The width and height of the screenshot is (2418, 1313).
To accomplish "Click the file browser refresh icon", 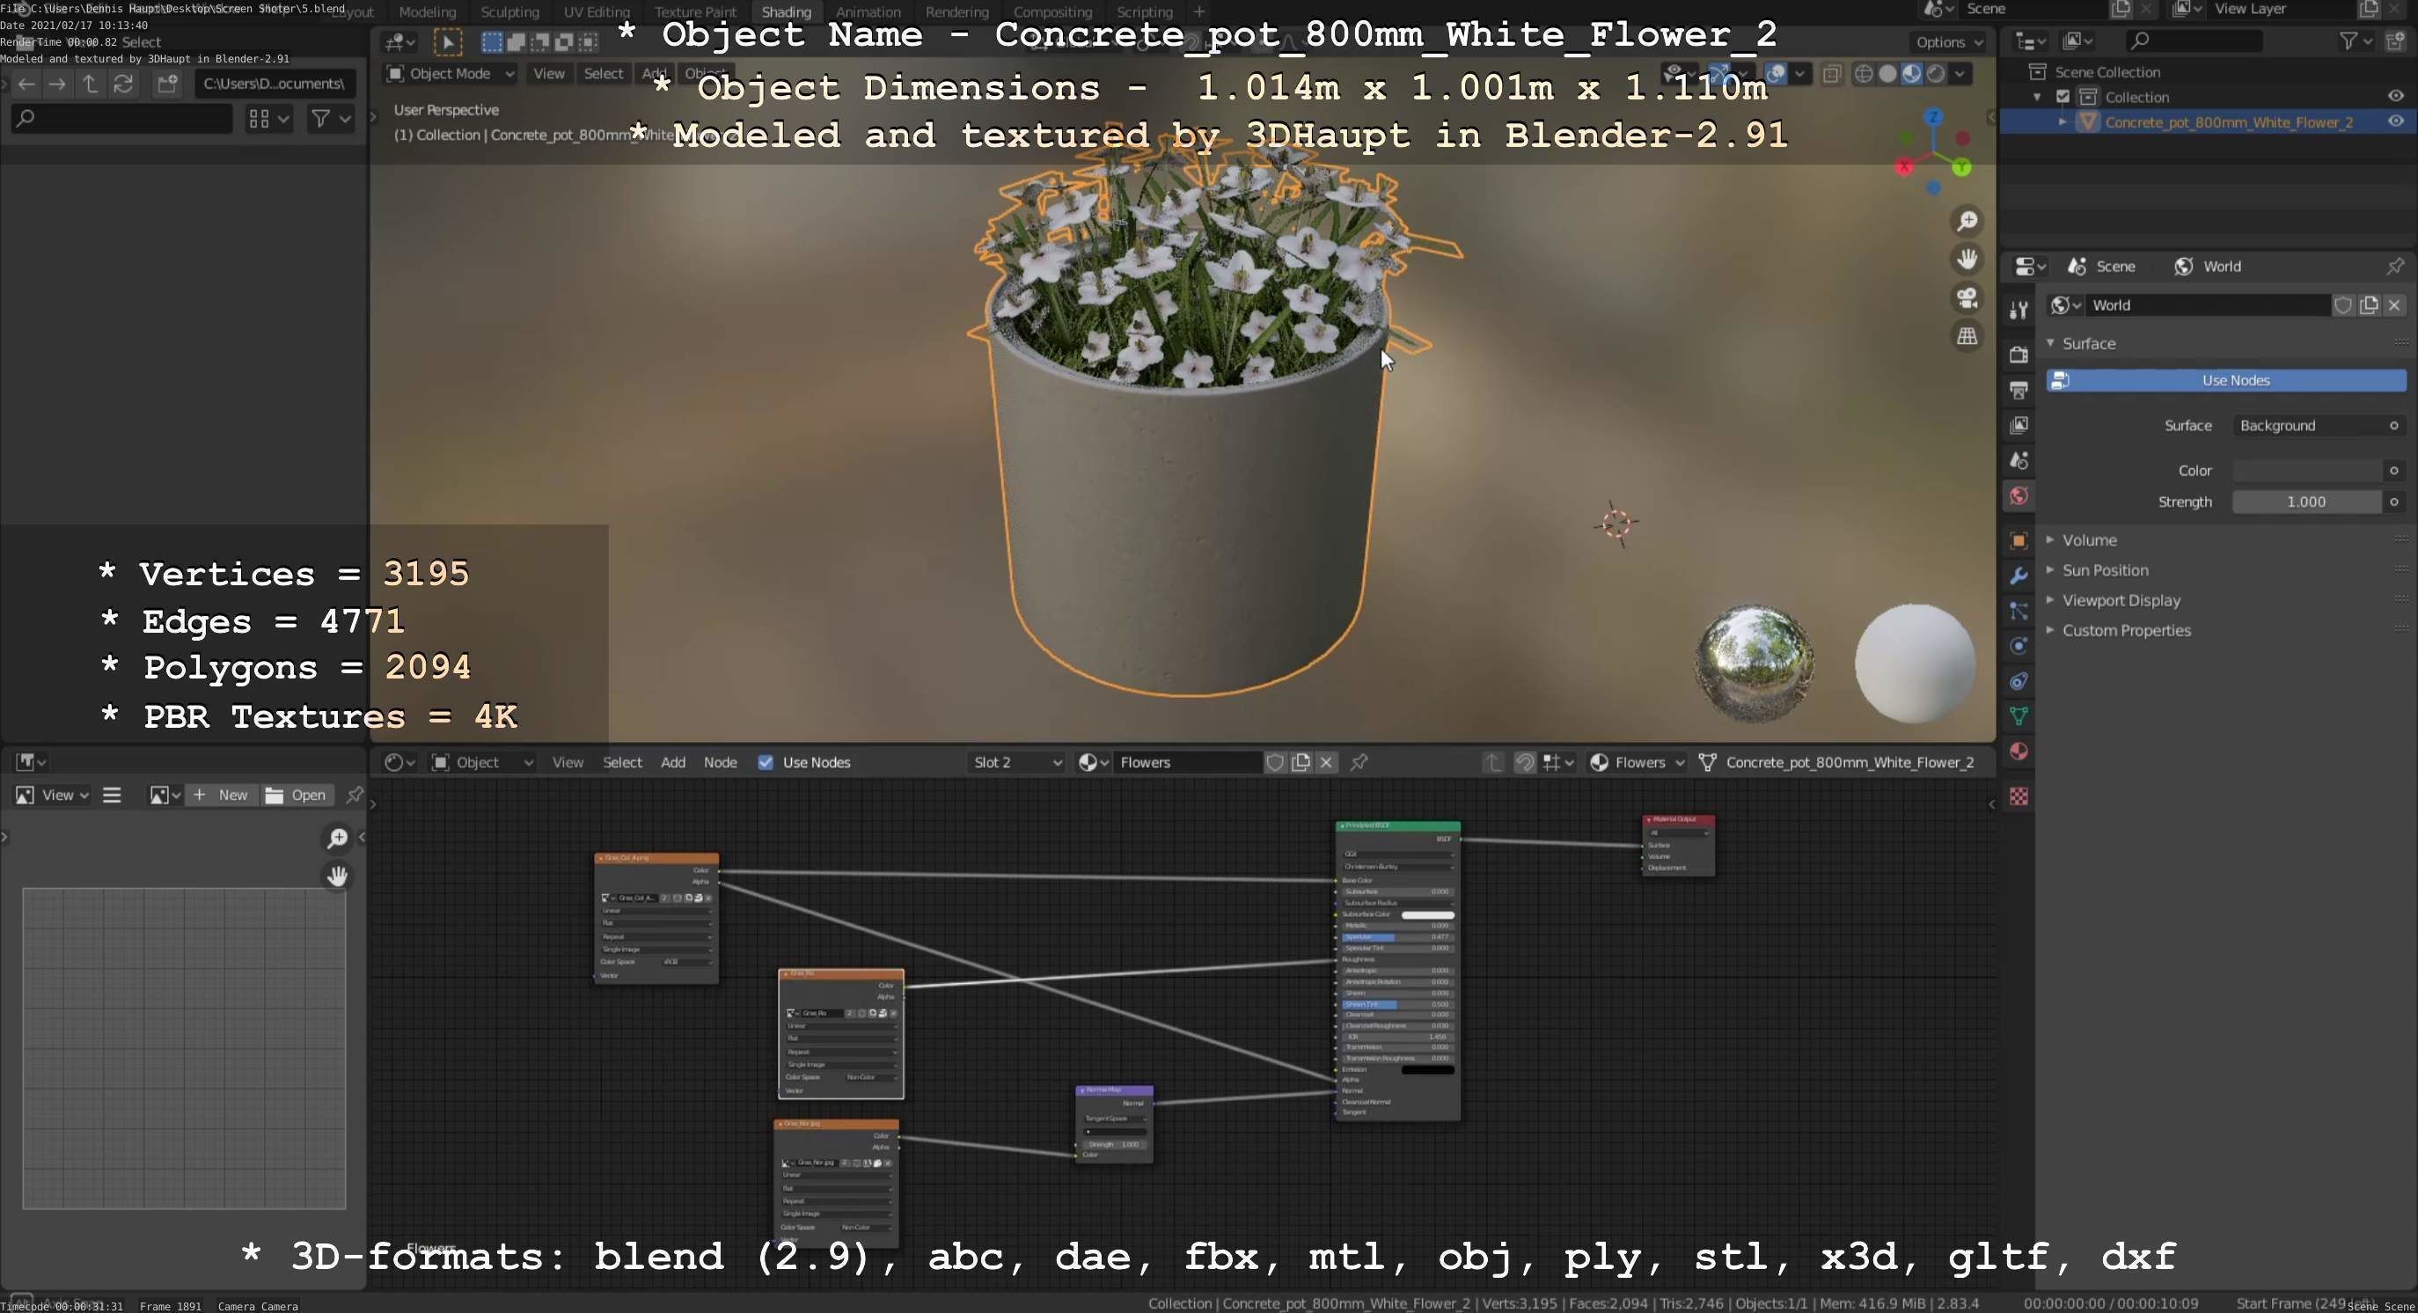I will (123, 84).
